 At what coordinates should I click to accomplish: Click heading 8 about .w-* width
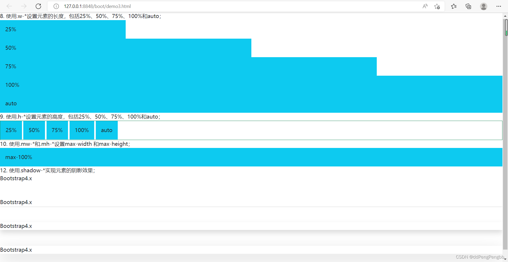[81, 16]
